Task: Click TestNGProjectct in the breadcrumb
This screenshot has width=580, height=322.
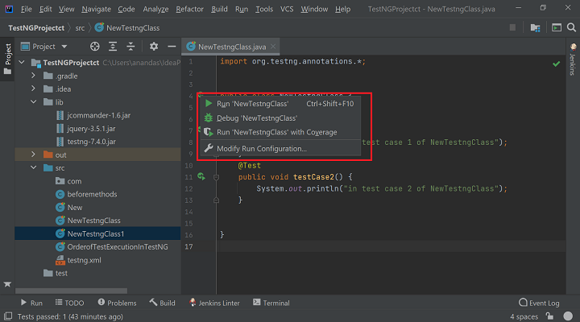Action: [x=36, y=27]
